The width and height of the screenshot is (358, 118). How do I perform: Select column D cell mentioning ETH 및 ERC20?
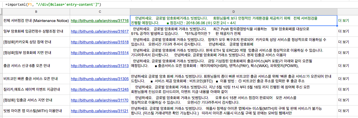[233, 53]
